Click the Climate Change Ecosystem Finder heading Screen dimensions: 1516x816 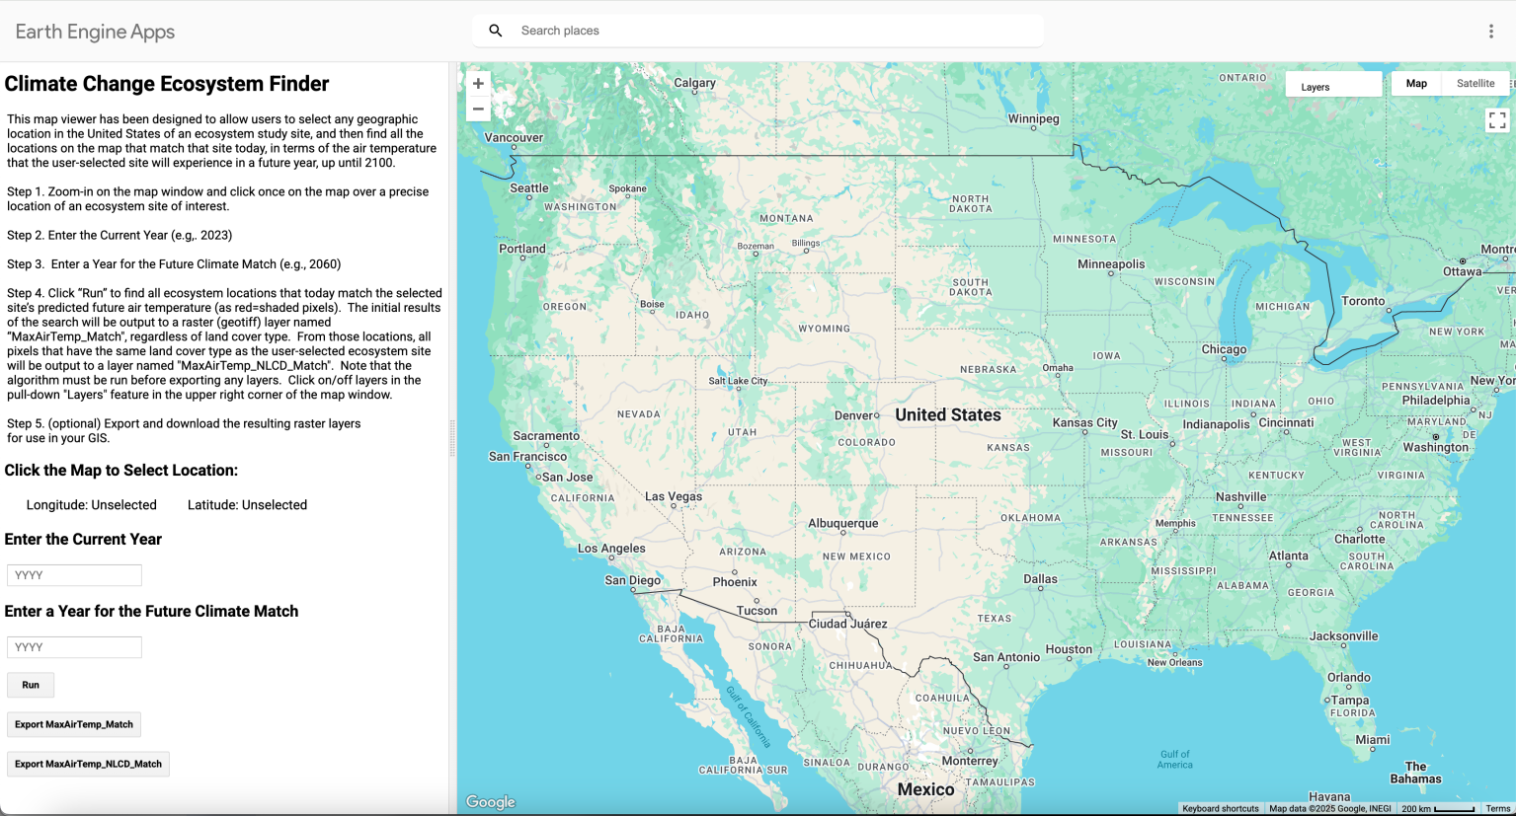[167, 84]
